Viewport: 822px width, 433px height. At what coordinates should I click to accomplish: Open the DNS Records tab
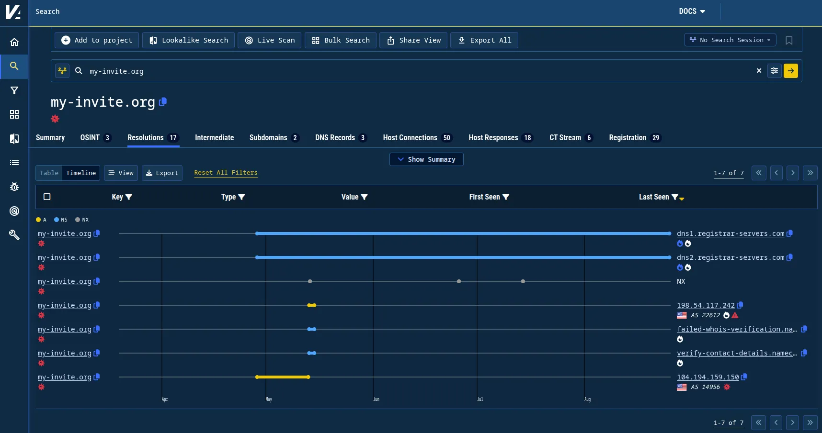pyautogui.click(x=341, y=138)
